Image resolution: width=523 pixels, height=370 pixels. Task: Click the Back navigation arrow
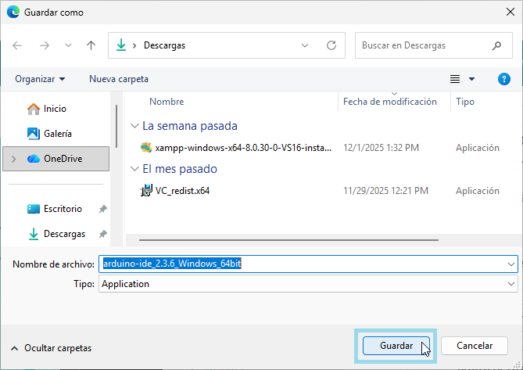(x=17, y=45)
